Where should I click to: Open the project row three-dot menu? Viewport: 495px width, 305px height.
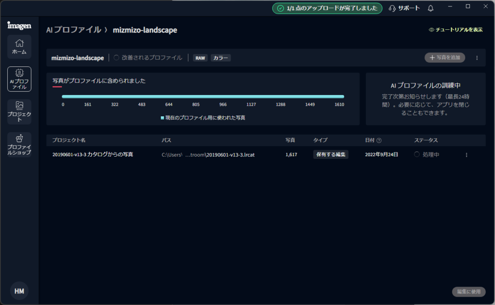[x=467, y=155]
